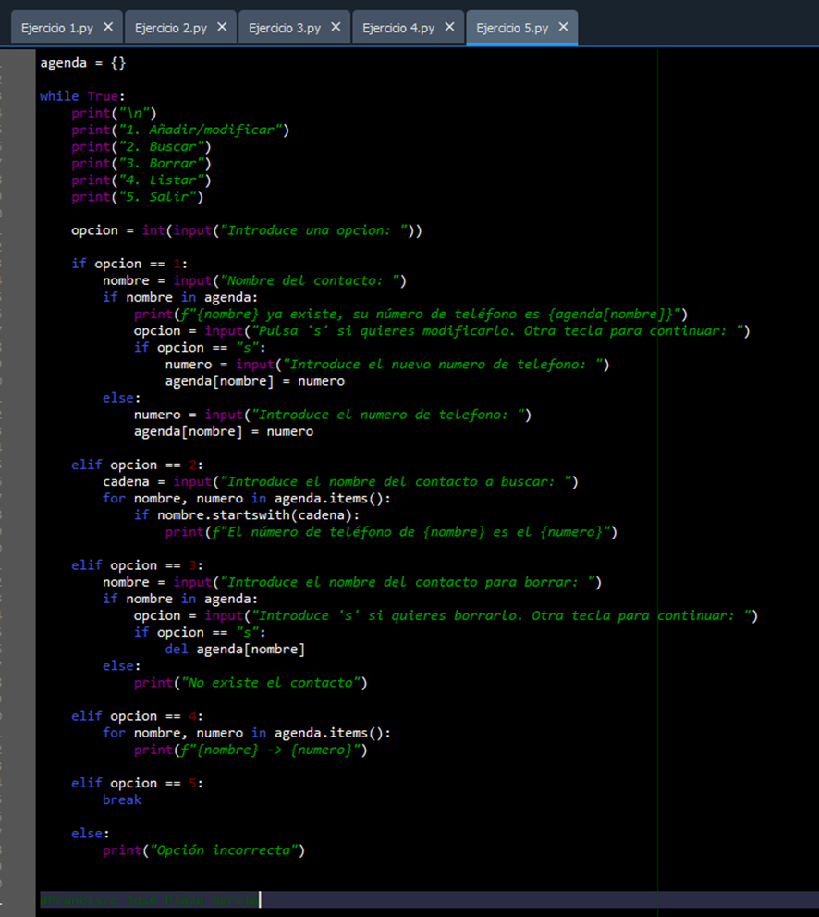Click the Ejercicio 5.py tab label
Image resolution: width=819 pixels, height=917 pixels.
[x=512, y=28]
